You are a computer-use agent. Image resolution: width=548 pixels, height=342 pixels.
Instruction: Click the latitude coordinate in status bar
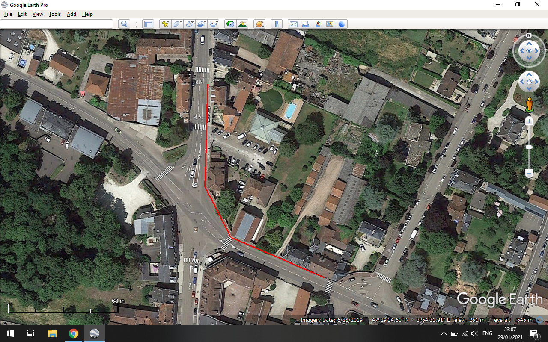coord(390,320)
